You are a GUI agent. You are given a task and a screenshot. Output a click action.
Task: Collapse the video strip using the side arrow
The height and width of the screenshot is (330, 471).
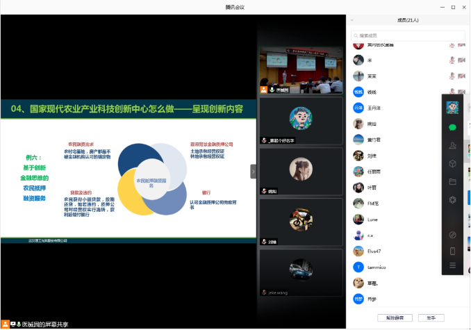(254, 171)
